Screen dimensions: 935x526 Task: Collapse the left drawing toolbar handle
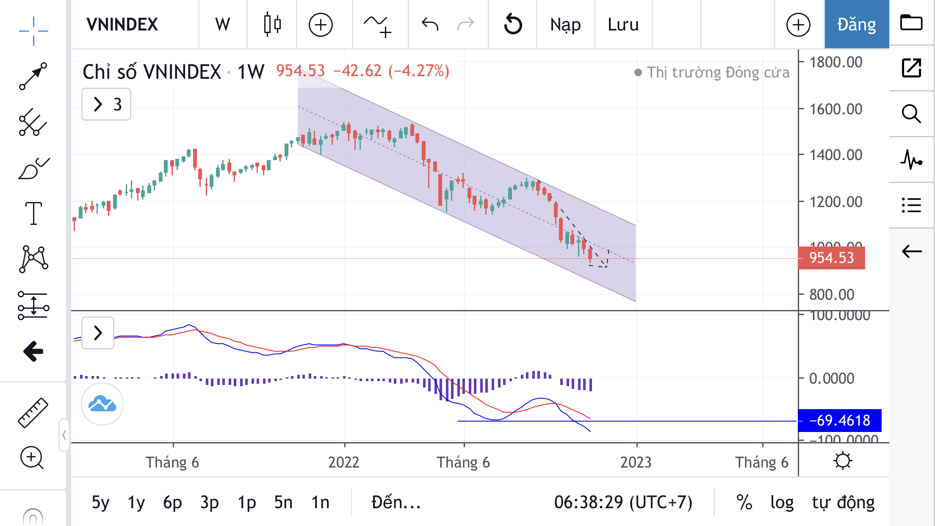64,435
